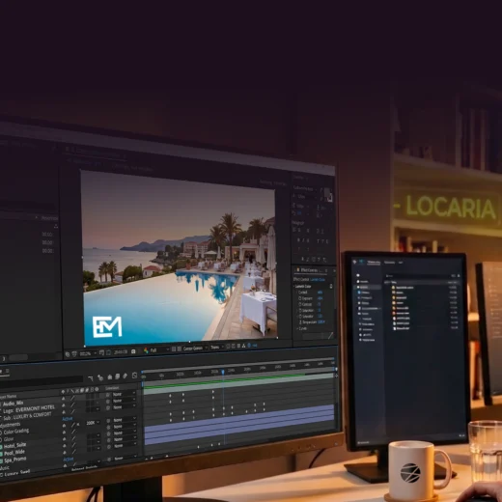The image size is (502, 502).
Task: Click the blue Lumetri Color link in Effect Controls
Action: [318, 279]
